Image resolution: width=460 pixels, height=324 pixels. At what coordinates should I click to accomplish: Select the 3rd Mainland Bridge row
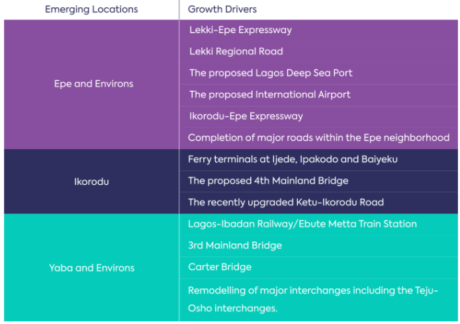coord(235,245)
